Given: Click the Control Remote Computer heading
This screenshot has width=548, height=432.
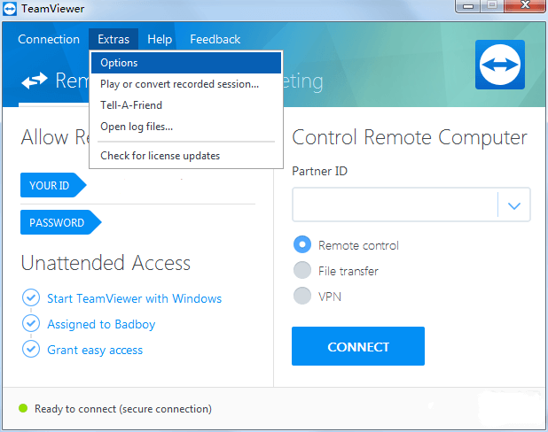Looking at the screenshot, I should click(x=410, y=137).
